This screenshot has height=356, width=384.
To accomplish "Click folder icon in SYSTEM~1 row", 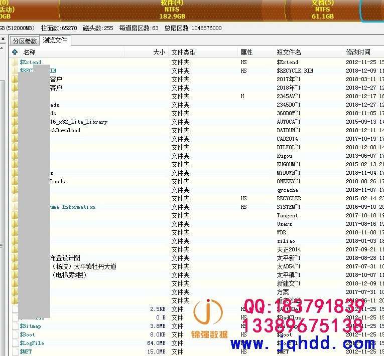I will (x=15, y=207).
